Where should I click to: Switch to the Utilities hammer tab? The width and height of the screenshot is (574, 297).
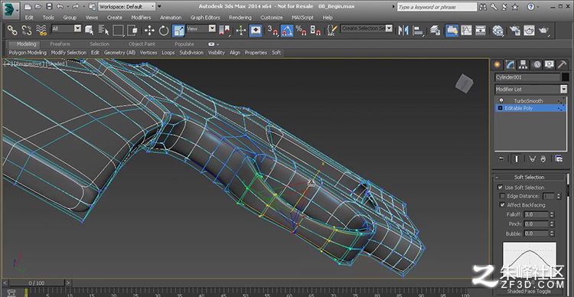pos(563,65)
